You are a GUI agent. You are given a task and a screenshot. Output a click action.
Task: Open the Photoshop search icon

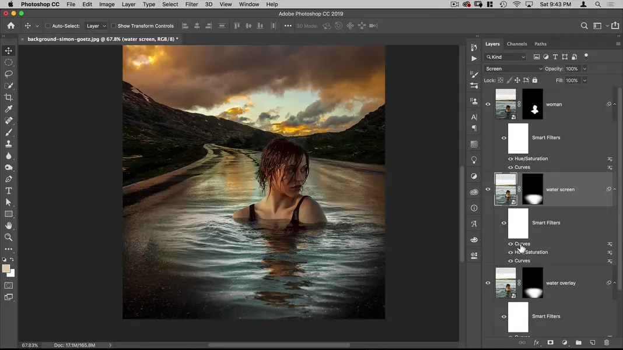coord(584,26)
